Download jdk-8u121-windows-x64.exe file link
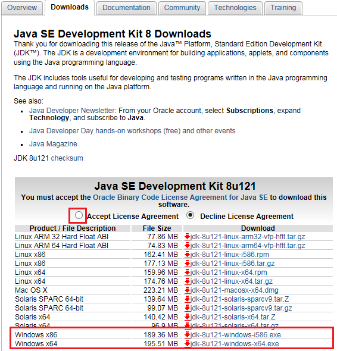Image resolution: width=337 pixels, height=351 pixels. (x=235, y=344)
